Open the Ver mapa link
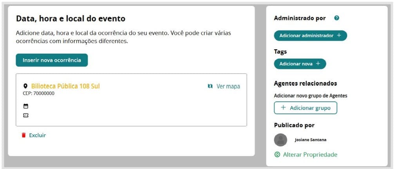The height and width of the screenshot is (169, 394). [x=228, y=86]
